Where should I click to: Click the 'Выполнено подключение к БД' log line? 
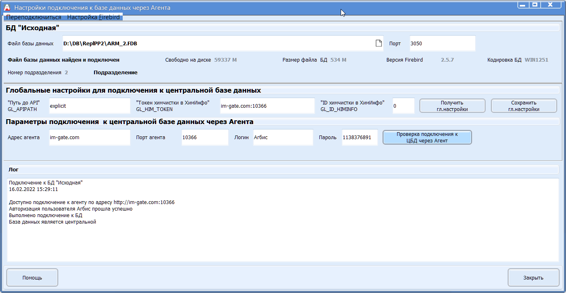46,215
